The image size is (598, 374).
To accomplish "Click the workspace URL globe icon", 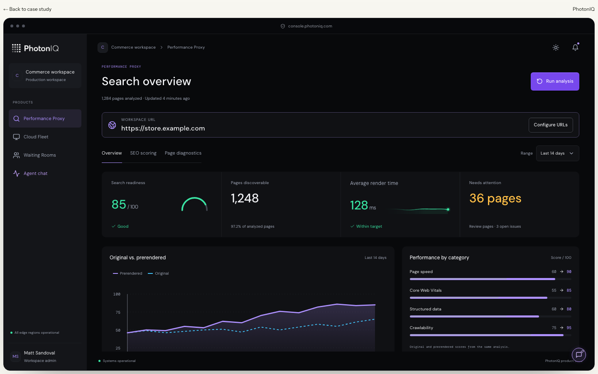I will (x=112, y=125).
